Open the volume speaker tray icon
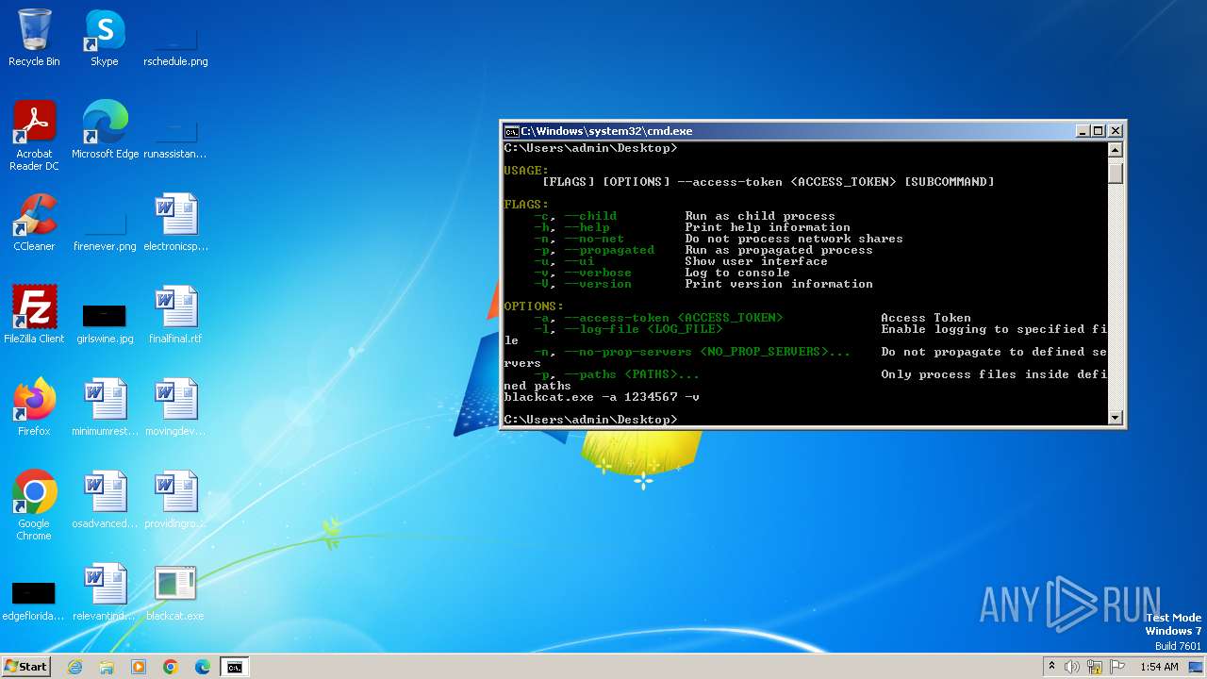The image size is (1207, 679). [1072, 667]
